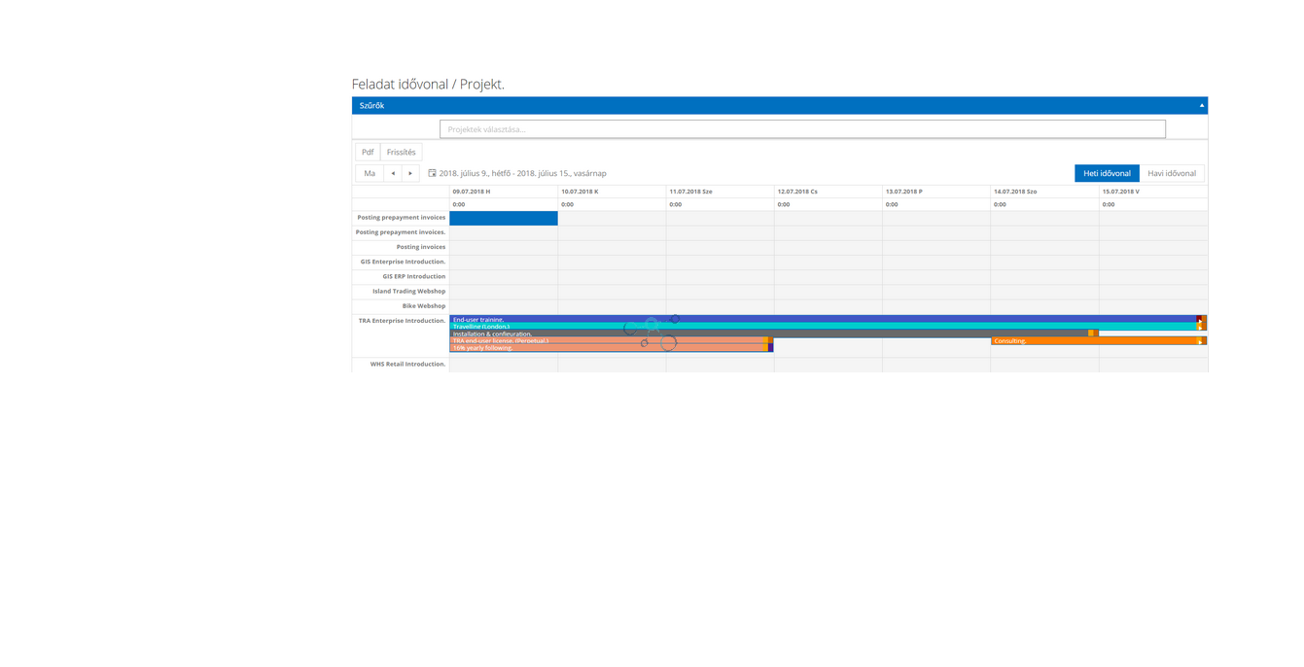Click the TRA Enterprise Introduction row label

[402, 321]
